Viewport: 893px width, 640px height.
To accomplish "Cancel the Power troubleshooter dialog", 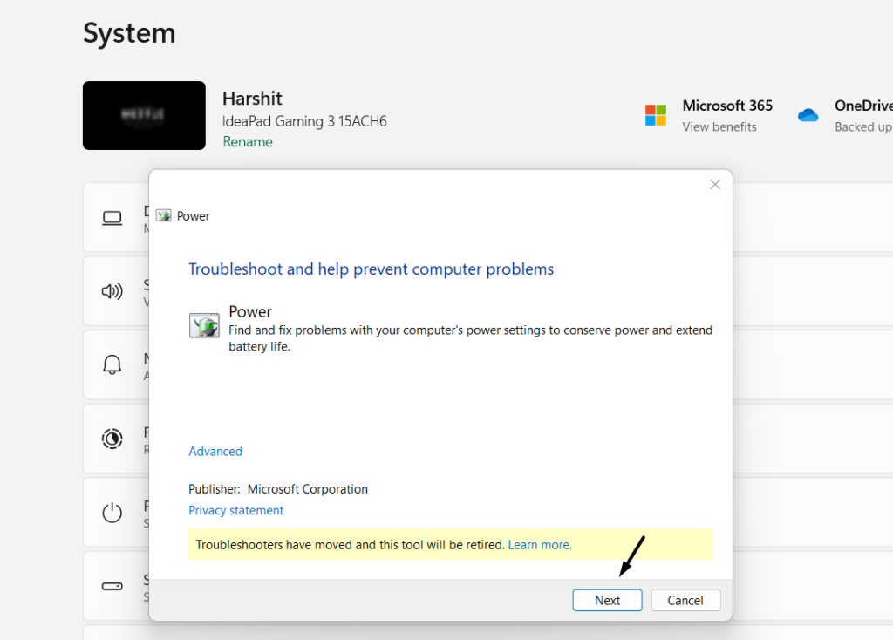I will point(685,600).
